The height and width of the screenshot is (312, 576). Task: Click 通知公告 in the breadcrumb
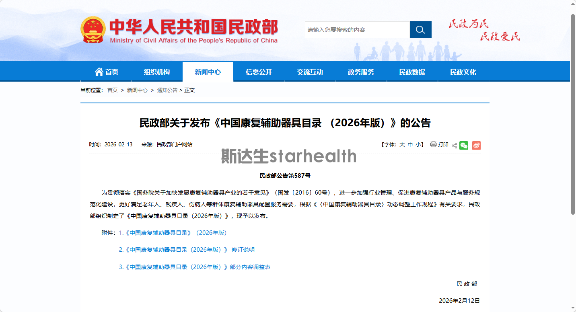tap(167, 90)
